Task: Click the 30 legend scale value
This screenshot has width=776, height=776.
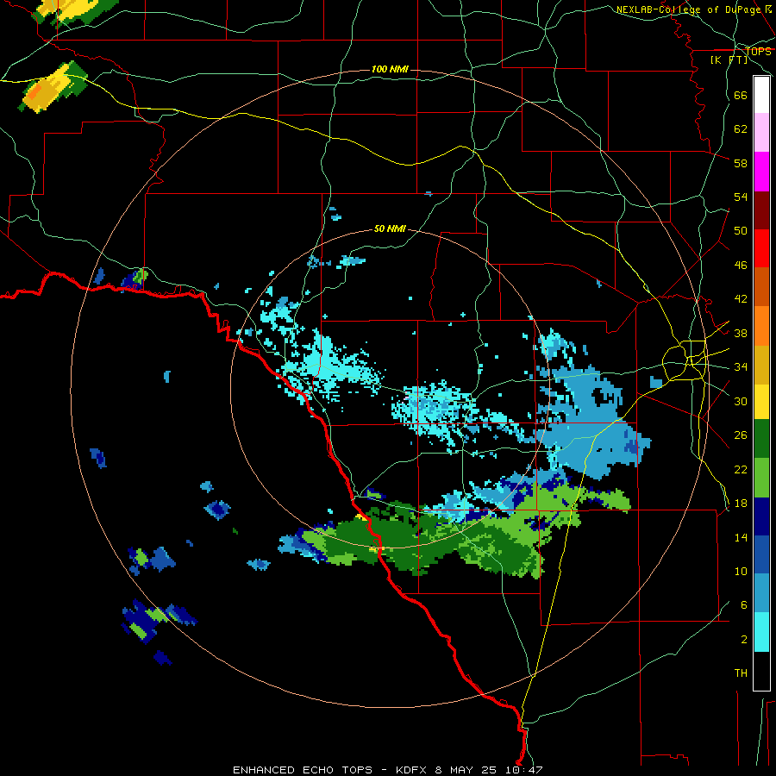Action: click(x=741, y=401)
